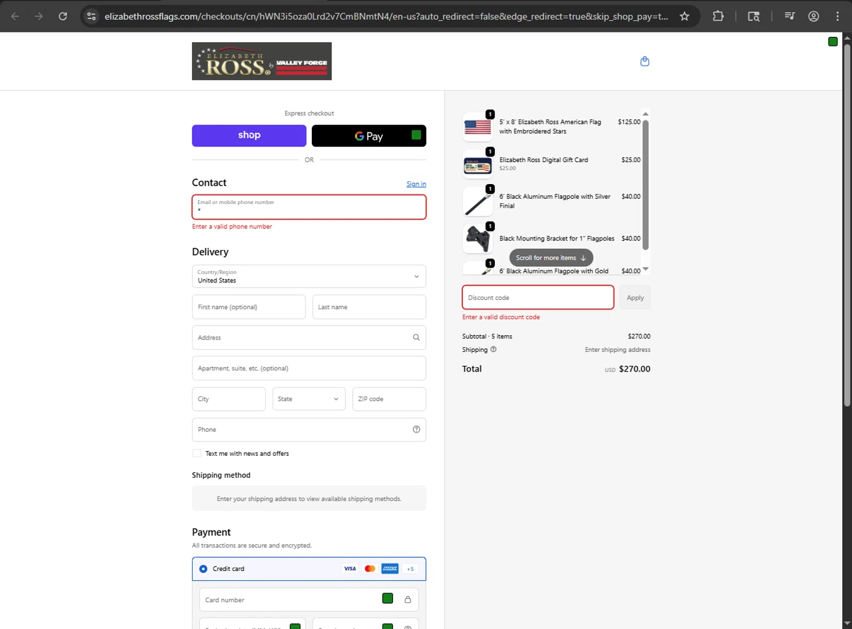Click the Visa card logo
The image size is (852, 629).
click(x=350, y=569)
